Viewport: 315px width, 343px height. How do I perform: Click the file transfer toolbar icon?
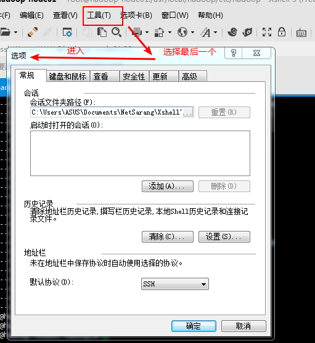point(160,33)
